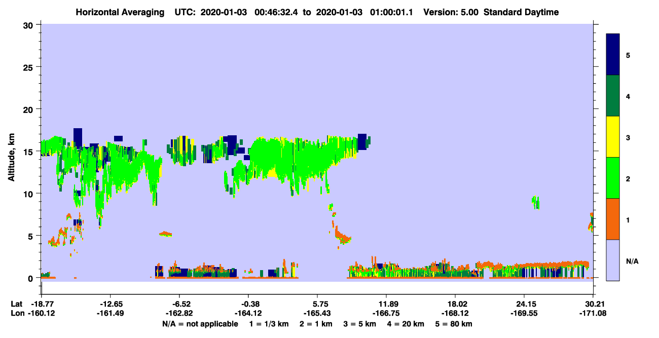
Task: Click the legend text '5 = 80 km'
Action: [454, 324]
